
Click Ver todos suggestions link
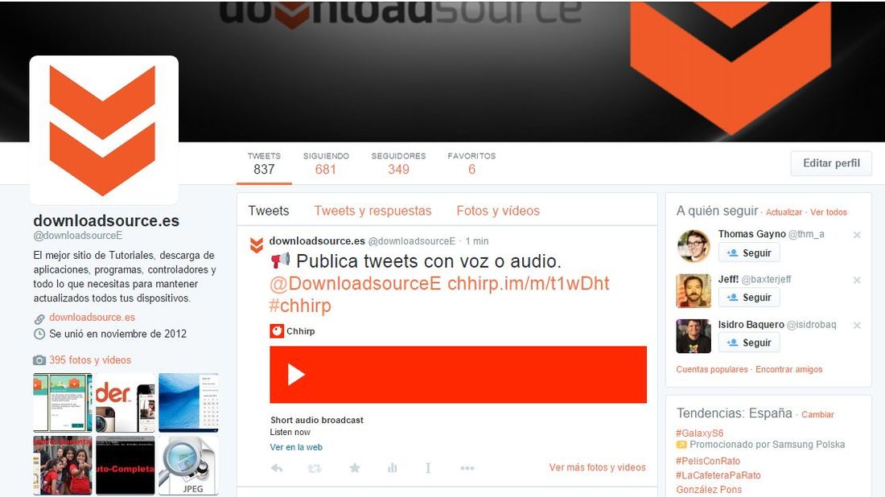(x=829, y=212)
